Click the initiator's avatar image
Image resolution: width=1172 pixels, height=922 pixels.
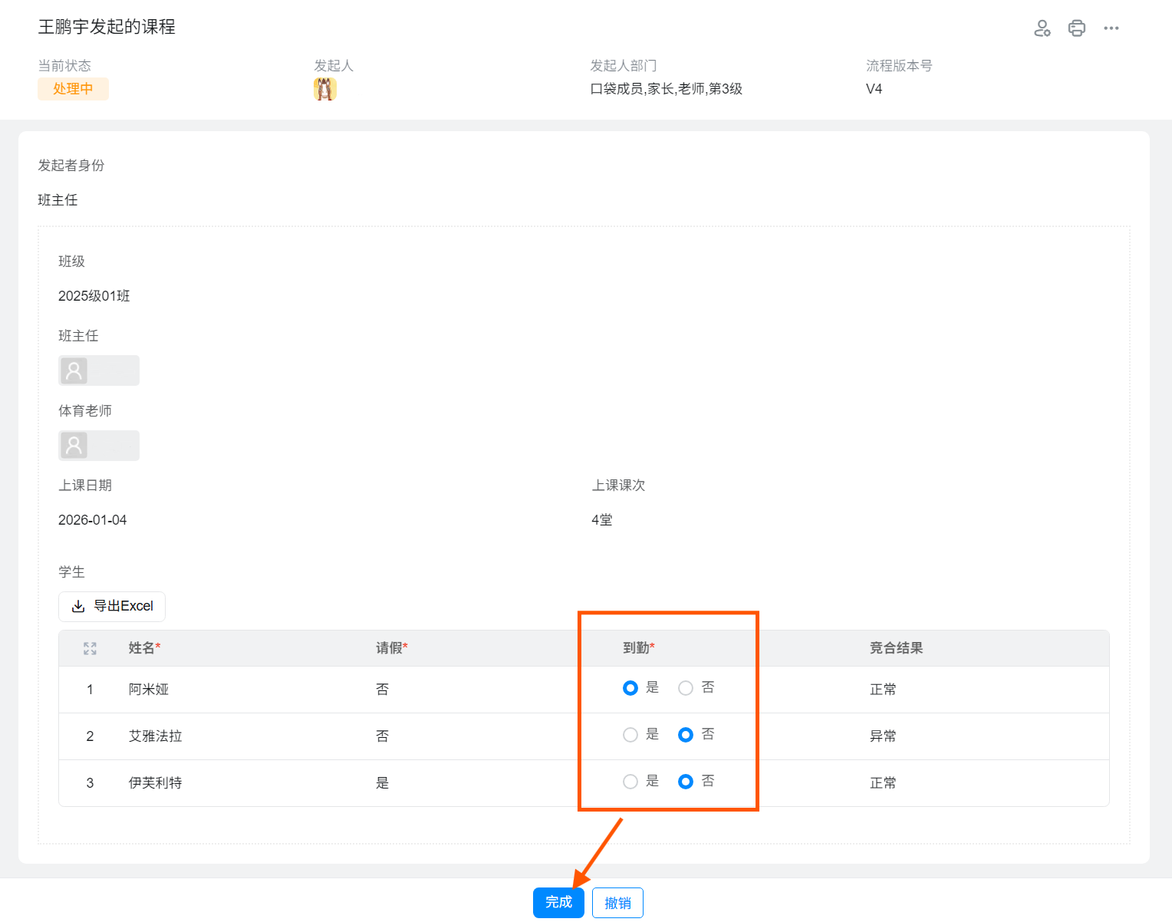point(325,90)
